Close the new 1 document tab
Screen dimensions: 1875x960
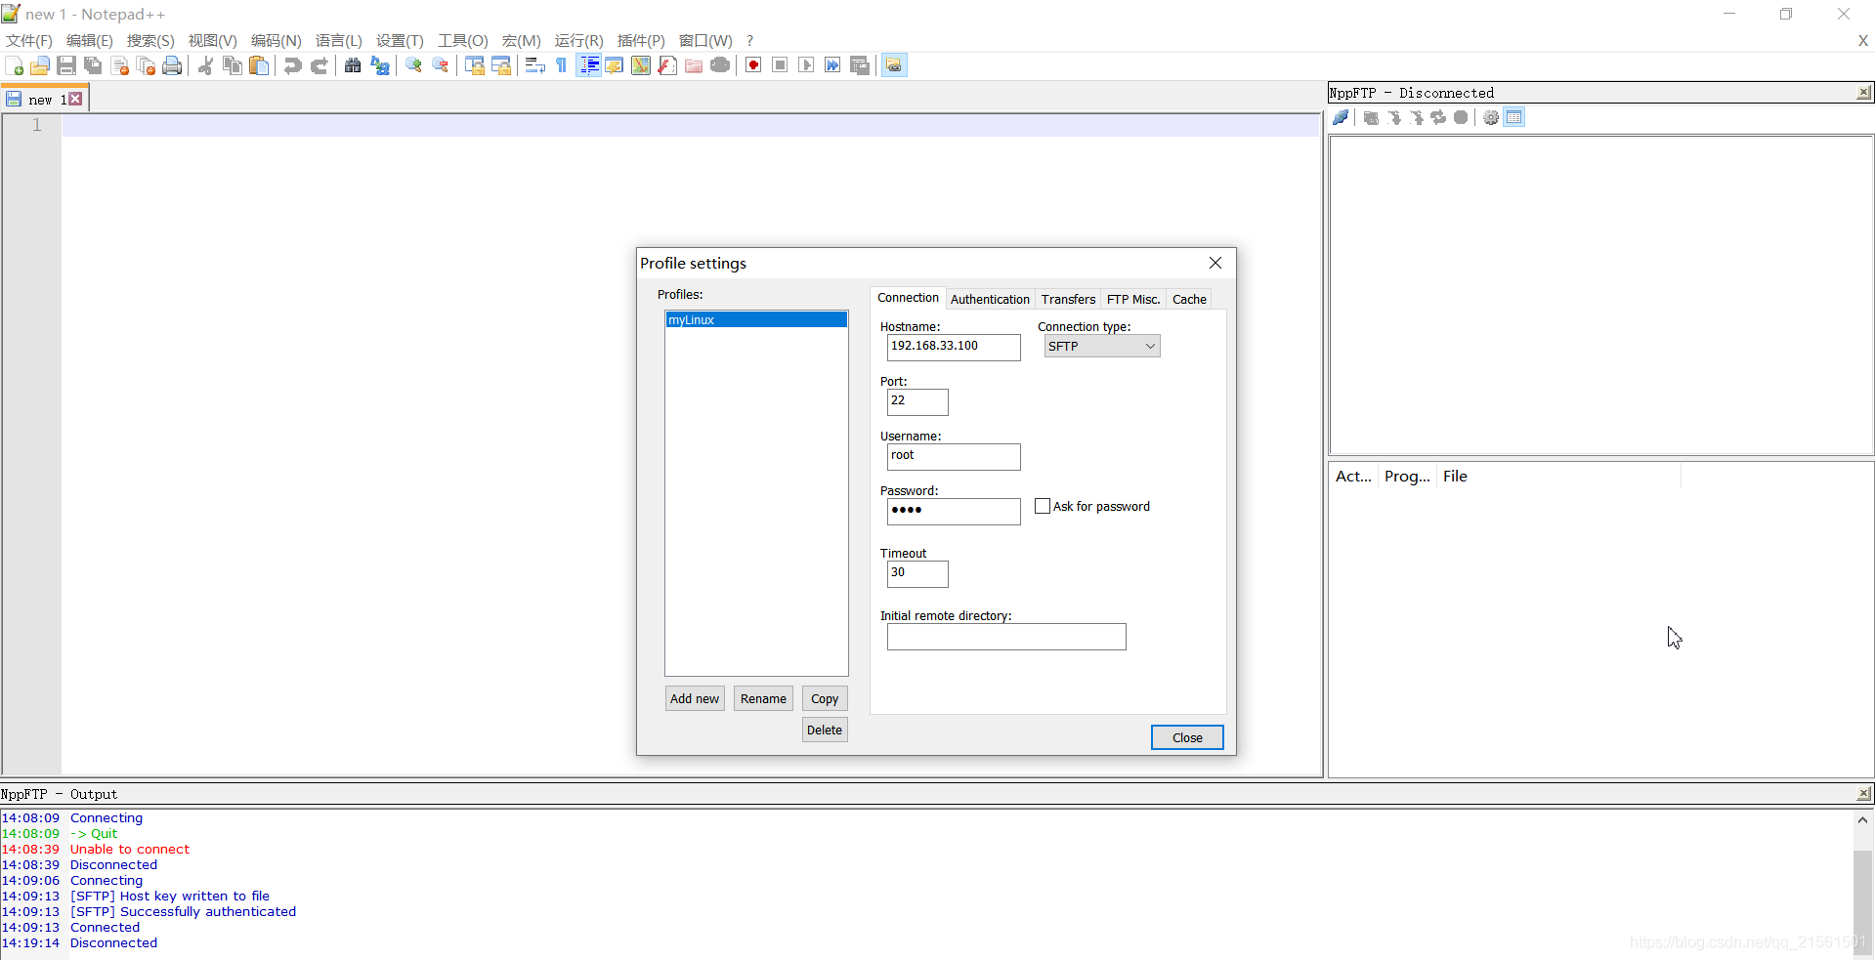[x=75, y=99]
